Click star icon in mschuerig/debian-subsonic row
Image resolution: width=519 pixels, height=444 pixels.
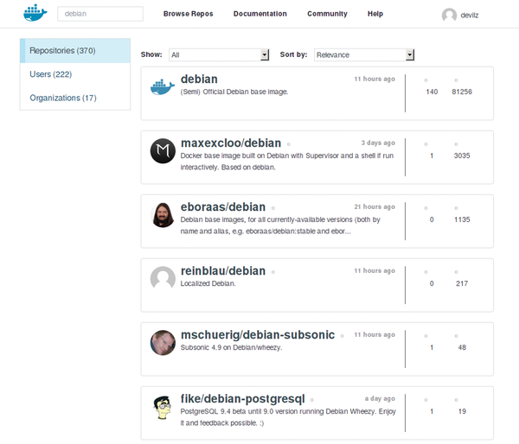pos(426,335)
